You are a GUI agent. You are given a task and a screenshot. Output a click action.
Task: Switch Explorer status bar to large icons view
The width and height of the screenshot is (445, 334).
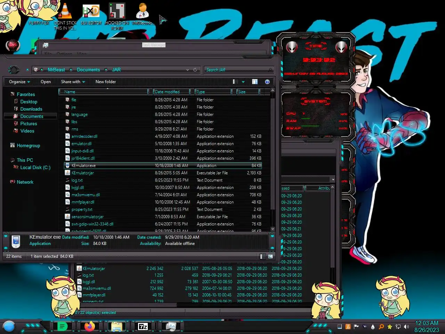click(270, 256)
